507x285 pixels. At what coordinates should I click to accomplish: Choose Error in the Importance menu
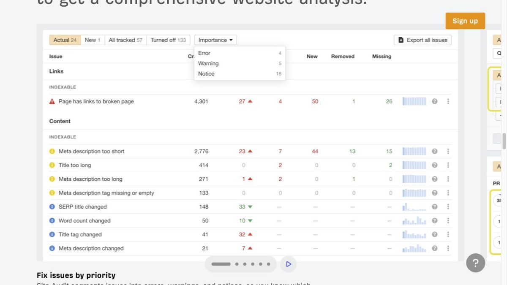[240, 53]
